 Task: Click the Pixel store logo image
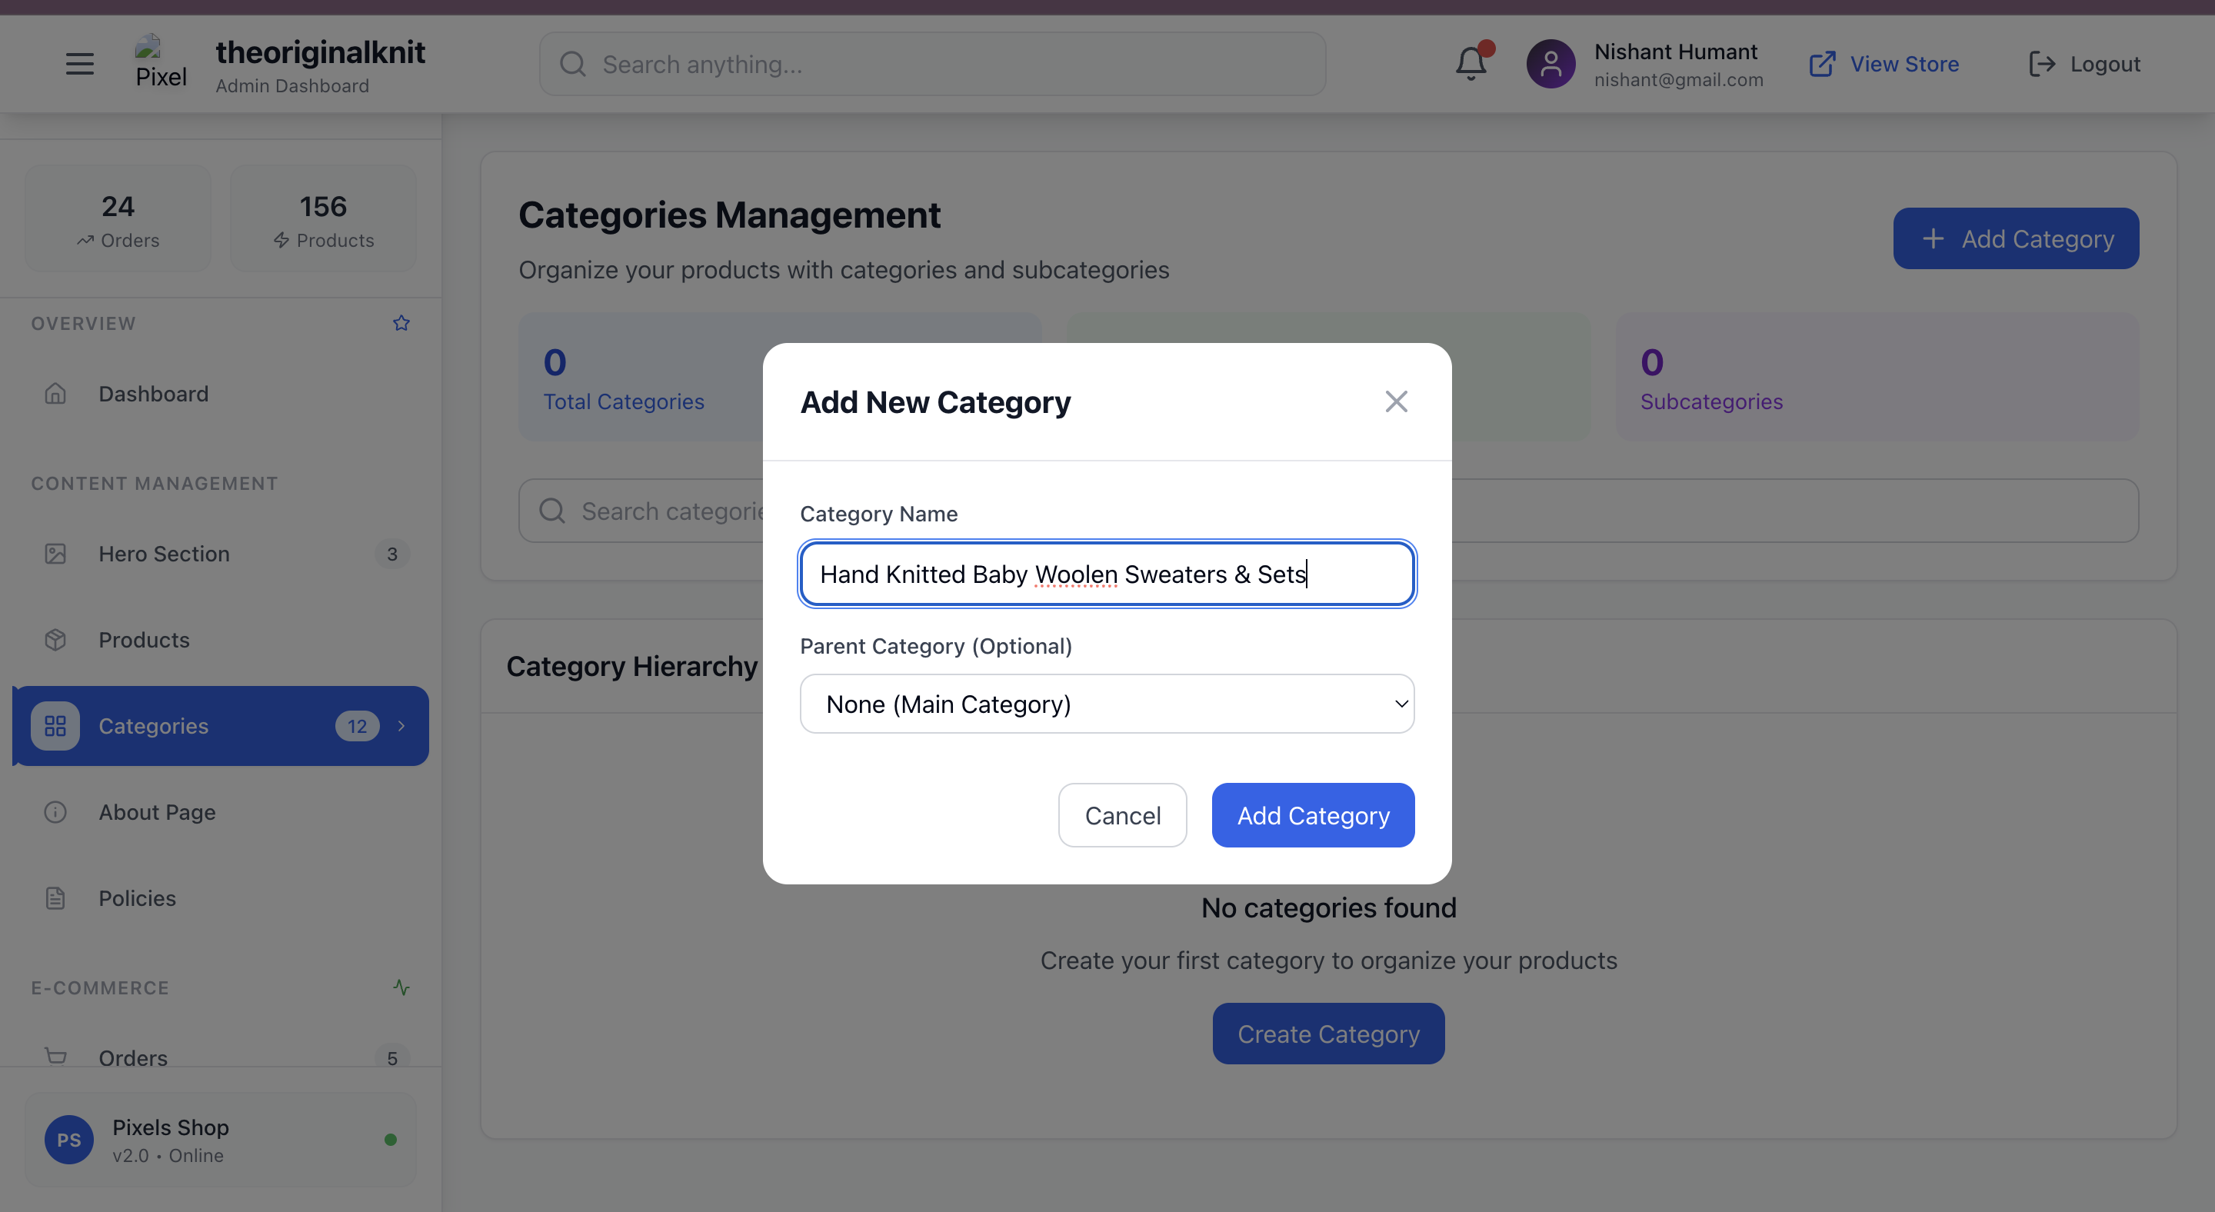point(160,62)
